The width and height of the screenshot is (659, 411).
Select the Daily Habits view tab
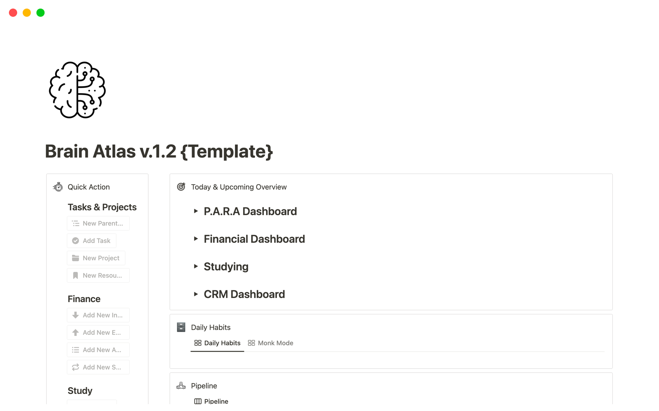coord(217,343)
